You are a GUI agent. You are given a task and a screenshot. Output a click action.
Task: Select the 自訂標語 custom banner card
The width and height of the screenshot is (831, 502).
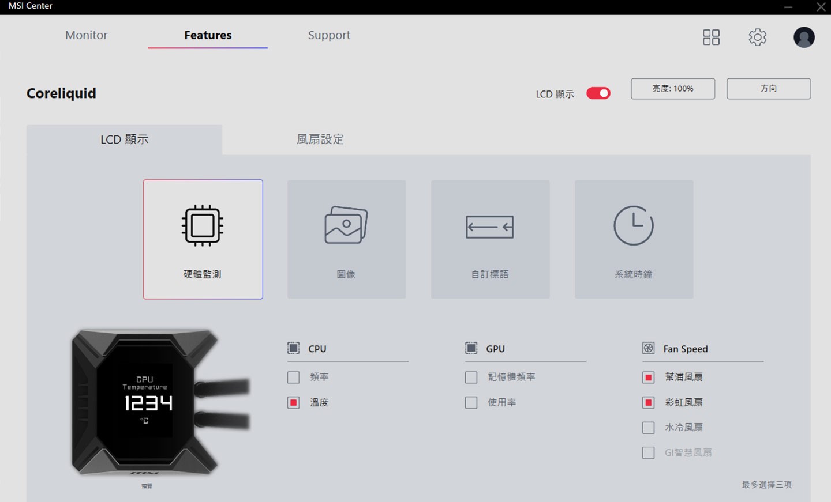pos(490,239)
